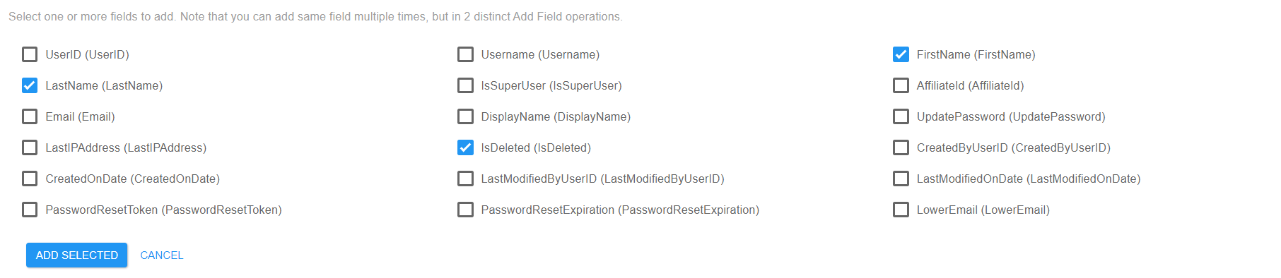Check the PasswordResetToken box
This screenshot has height=278, width=1281.
(30, 210)
